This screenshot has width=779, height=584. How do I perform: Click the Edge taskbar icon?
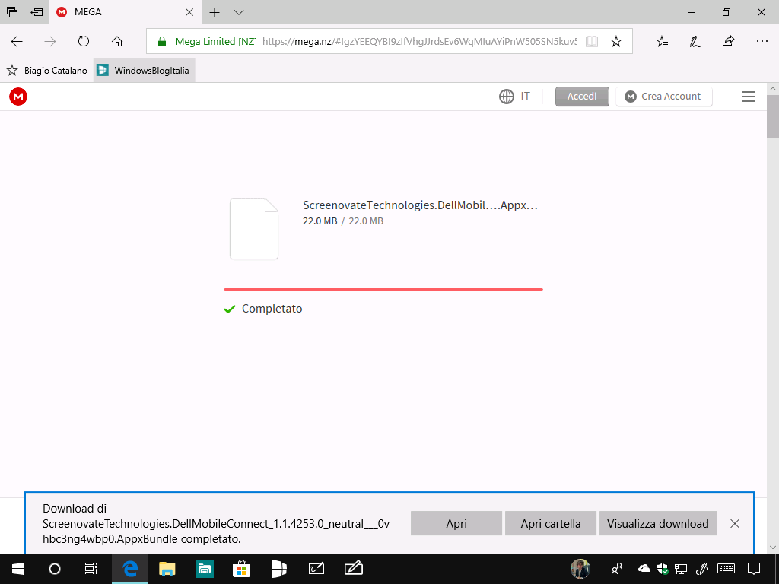coord(129,569)
